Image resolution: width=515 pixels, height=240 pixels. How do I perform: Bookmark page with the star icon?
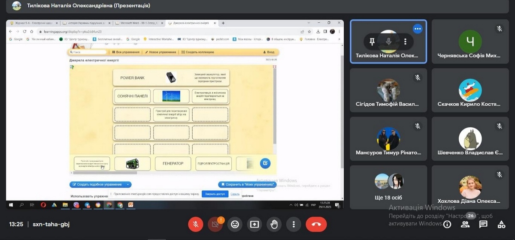[309, 31]
